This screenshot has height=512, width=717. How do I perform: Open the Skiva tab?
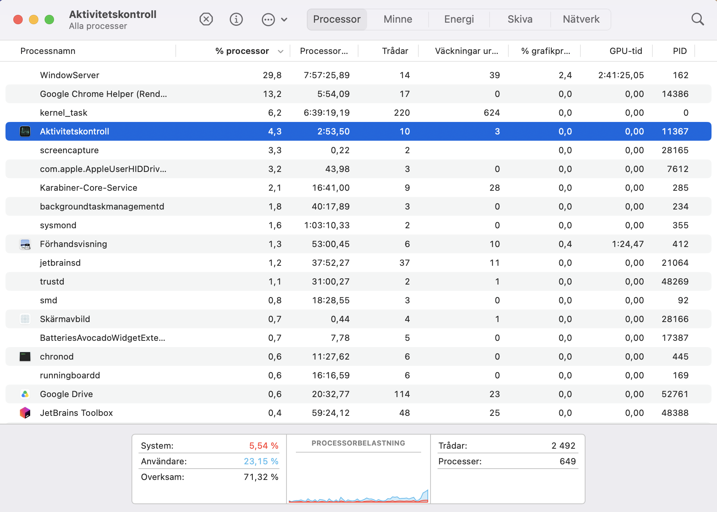[520, 19]
